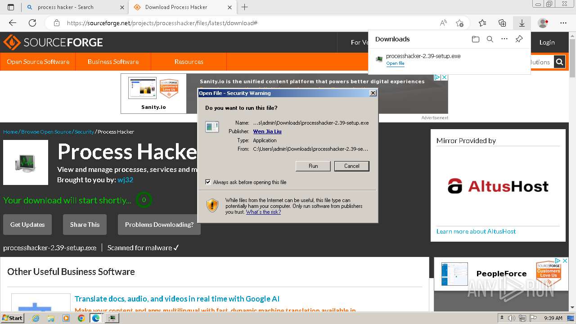The image size is (576, 324).
Task: Open File Explorer from the taskbar
Action: 51,318
